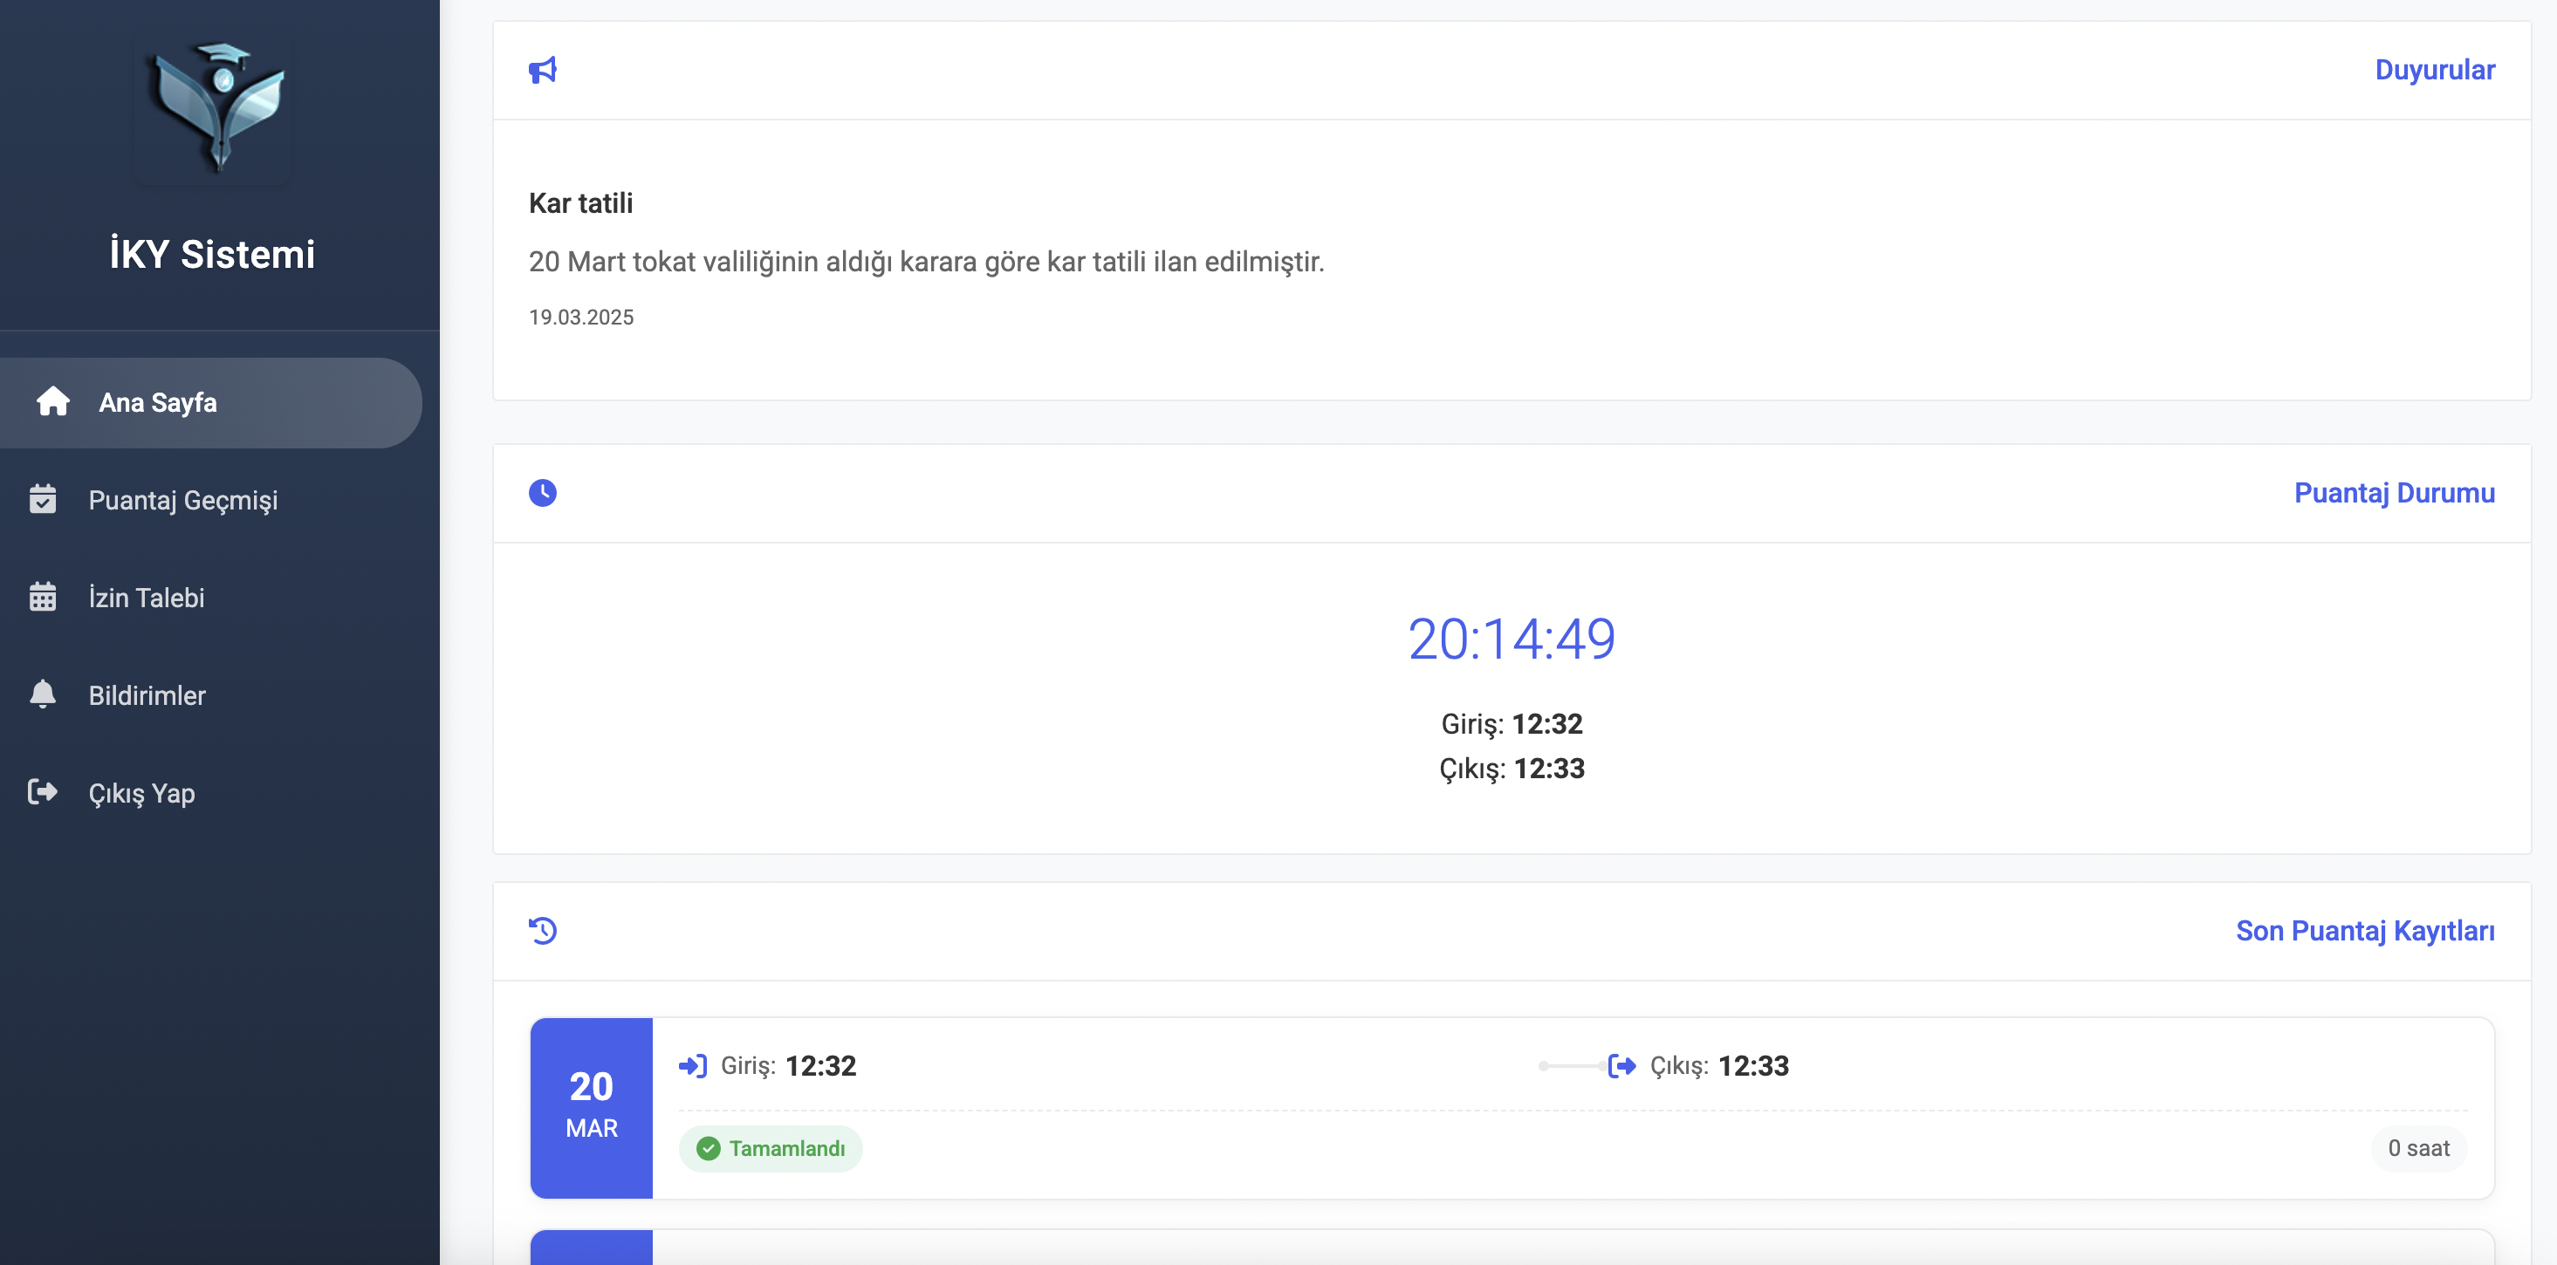Image resolution: width=2557 pixels, height=1265 pixels.
Task: Open the İzin Talebi menu item
Action: click(147, 598)
